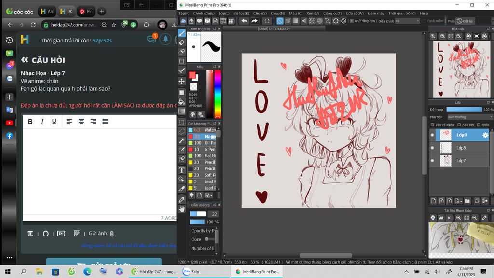Open snap settings gear in toolbar
The height and width of the screenshot is (278, 494).
tap(343, 21)
